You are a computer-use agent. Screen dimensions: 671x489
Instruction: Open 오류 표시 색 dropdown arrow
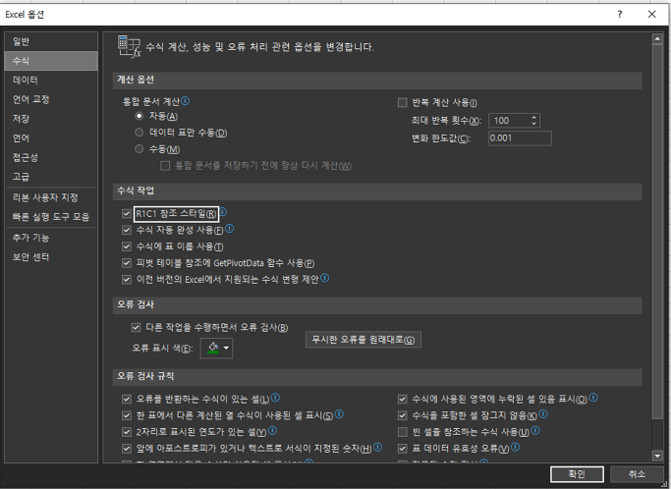pyautogui.click(x=226, y=348)
